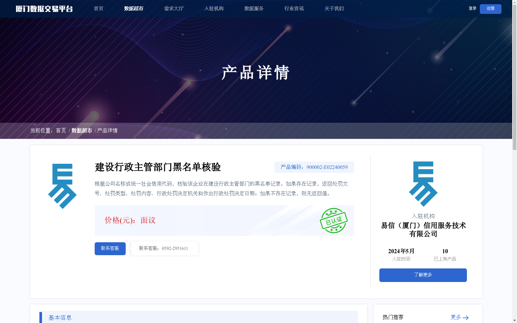Click the product logo beside the title
The width and height of the screenshot is (517, 323).
pos(62,186)
